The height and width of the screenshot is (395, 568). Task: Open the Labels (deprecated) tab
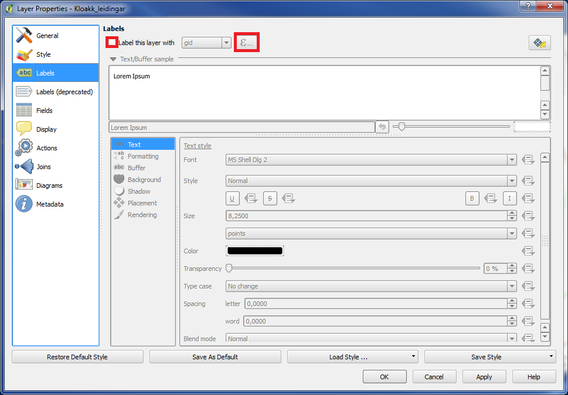click(x=56, y=92)
